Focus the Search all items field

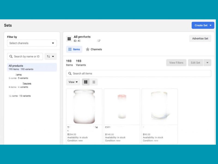pyautogui.click(x=139, y=74)
